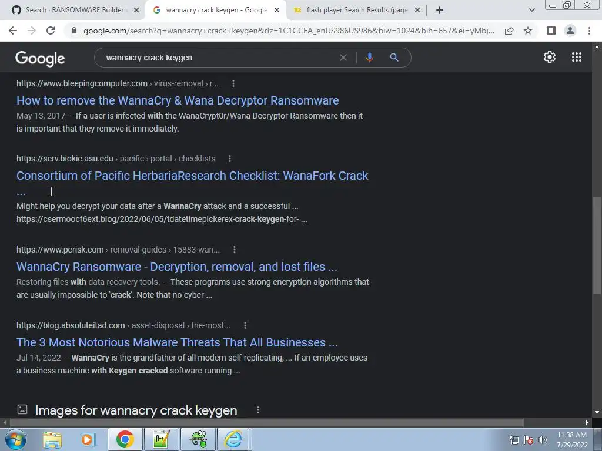Open the Google apps grid
602x451 pixels.
[x=576, y=57]
